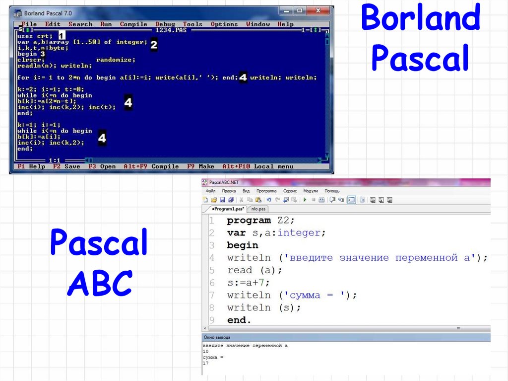The height and width of the screenshot is (381, 508).
Task: Click the green close box of 1234.PAS window
Action: (x=28, y=30)
